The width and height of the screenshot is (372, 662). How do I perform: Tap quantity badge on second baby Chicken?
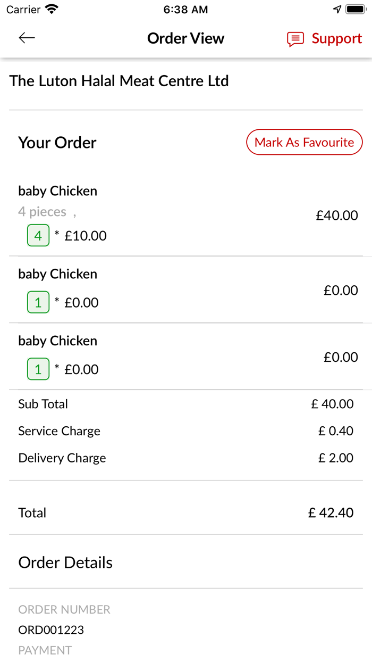tap(38, 302)
